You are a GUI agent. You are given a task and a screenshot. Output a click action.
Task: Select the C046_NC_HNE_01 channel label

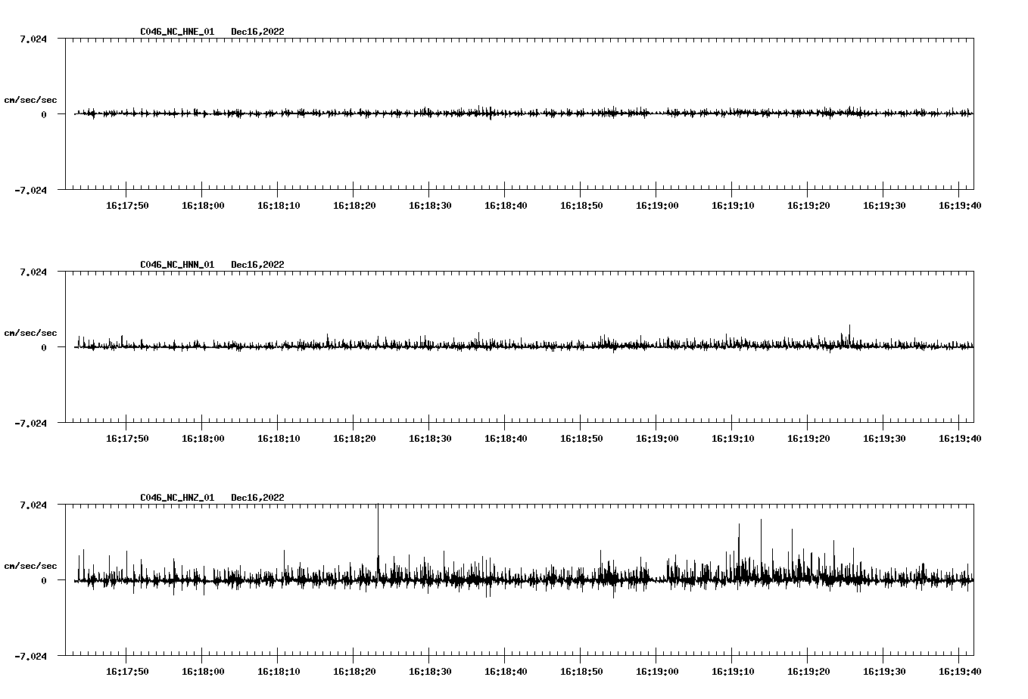[176, 32]
